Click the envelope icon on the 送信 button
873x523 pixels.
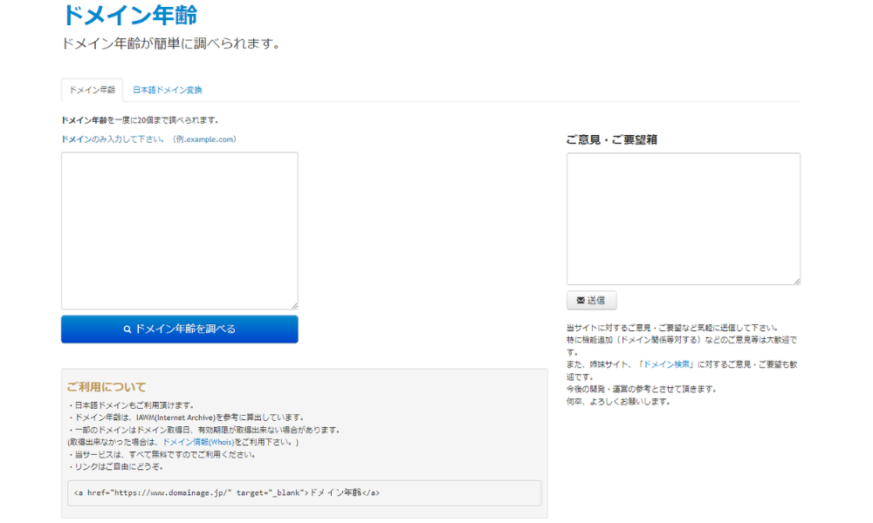[x=581, y=299]
